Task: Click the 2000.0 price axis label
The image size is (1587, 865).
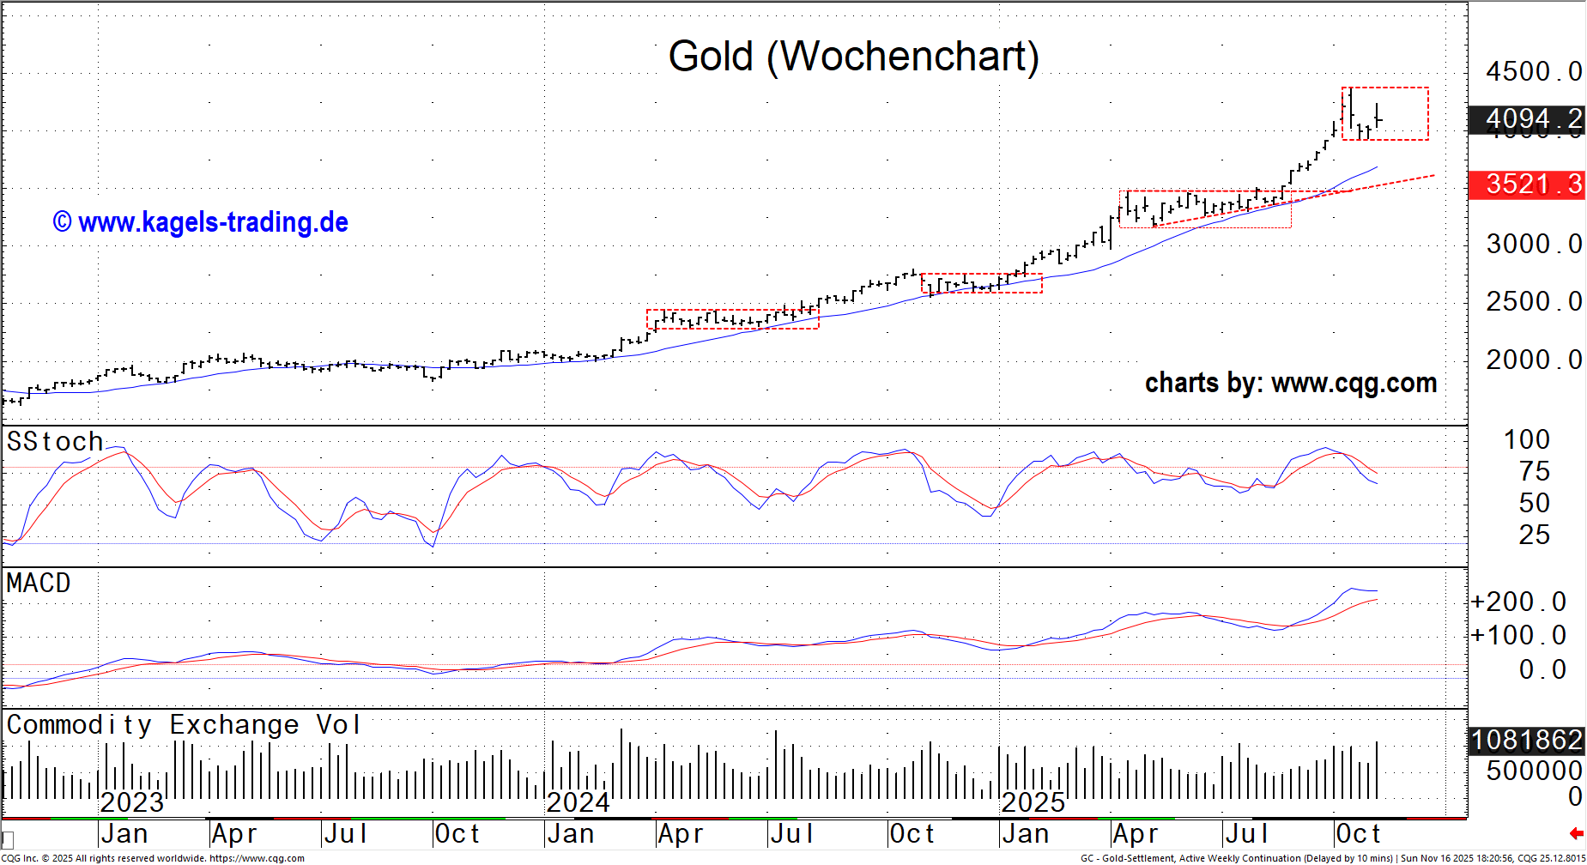Action: pos(1533,360)
